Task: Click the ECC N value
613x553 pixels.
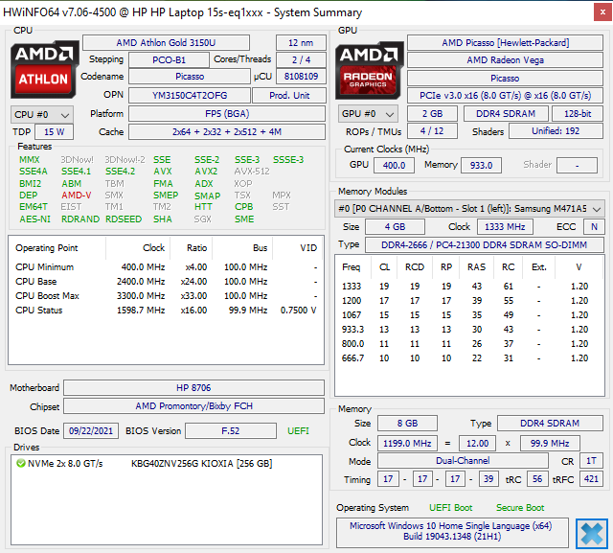Action: pos(594,227)
